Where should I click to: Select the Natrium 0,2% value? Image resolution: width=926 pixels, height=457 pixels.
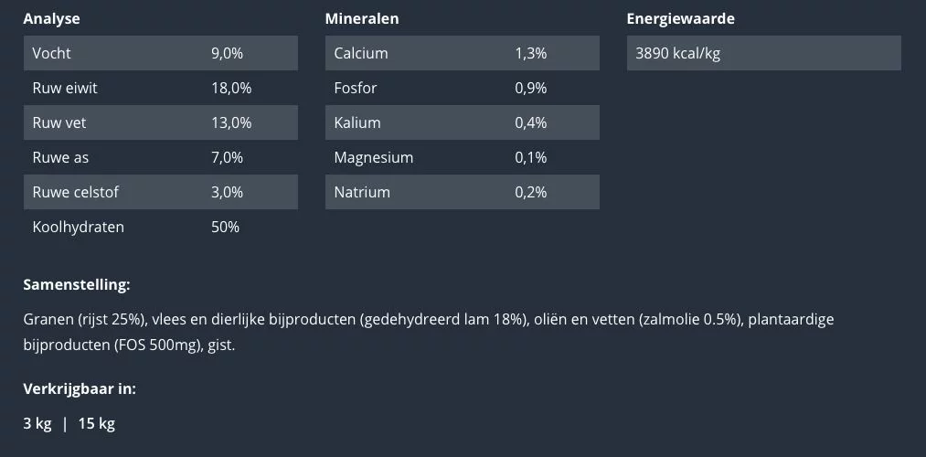[x=530, y=192]
